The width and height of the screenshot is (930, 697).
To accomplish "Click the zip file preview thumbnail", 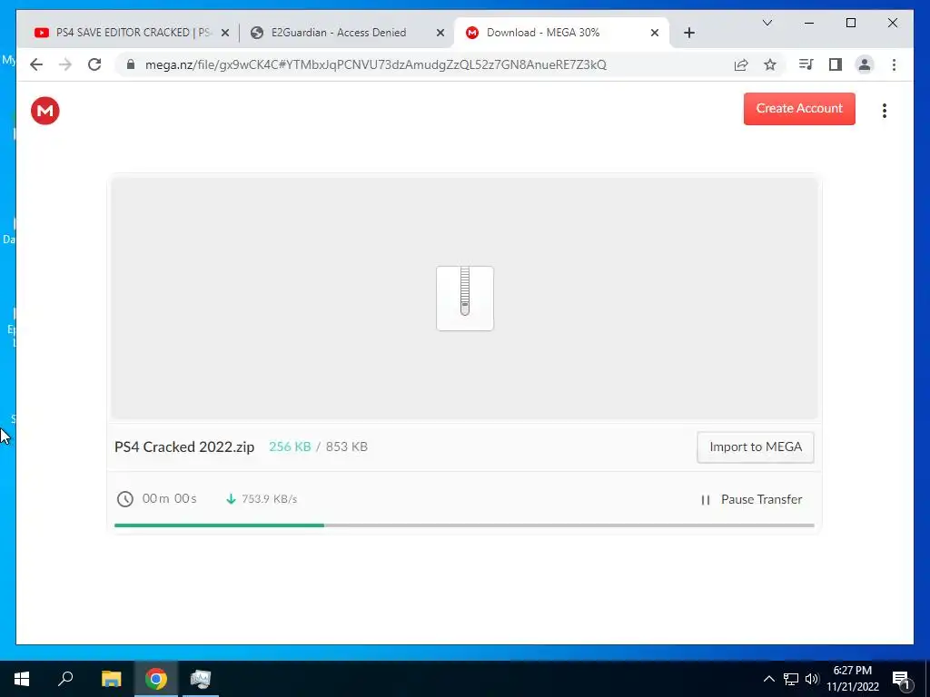I will 465,299.
